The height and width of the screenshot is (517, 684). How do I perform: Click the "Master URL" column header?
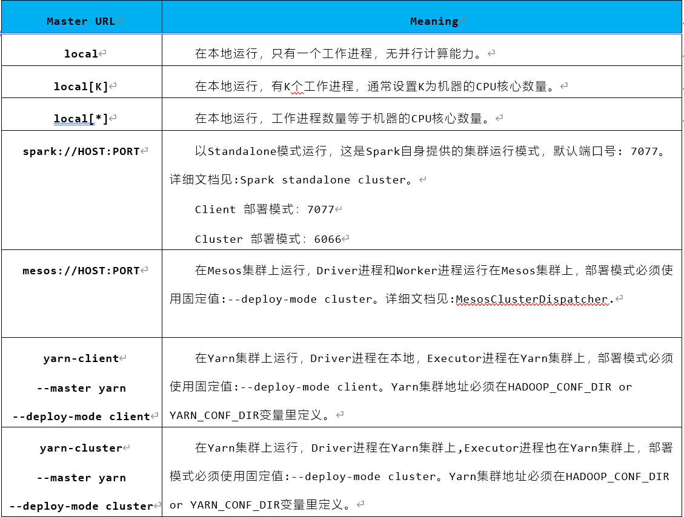pyautogui.click(x=81, y=21)
